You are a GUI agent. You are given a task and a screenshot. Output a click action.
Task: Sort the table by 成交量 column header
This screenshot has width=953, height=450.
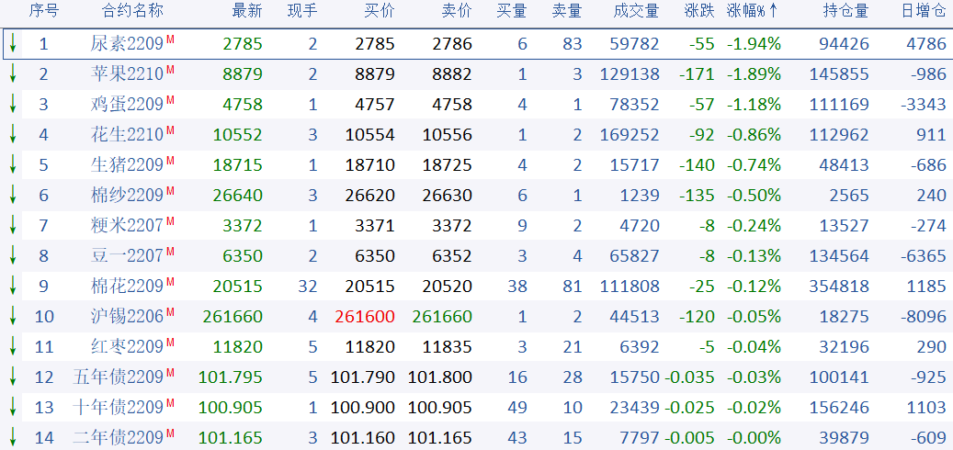click(636, 11)
